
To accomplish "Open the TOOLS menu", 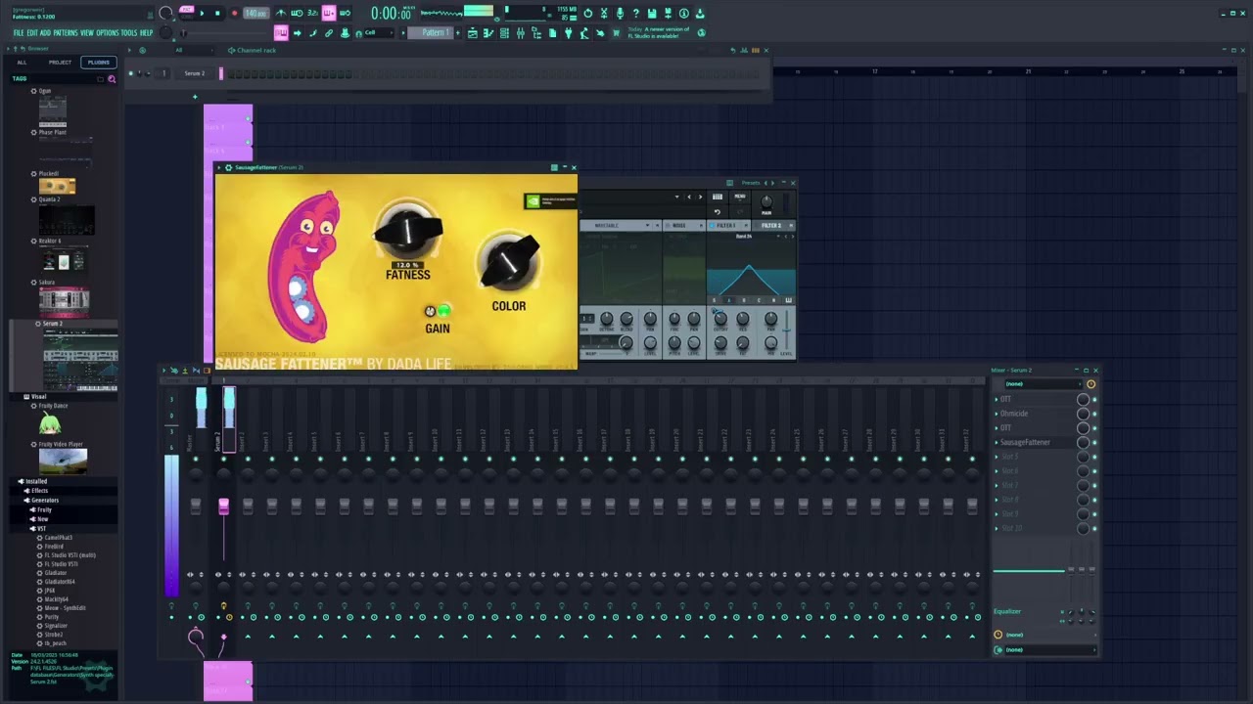I will (x=129, y=32).
